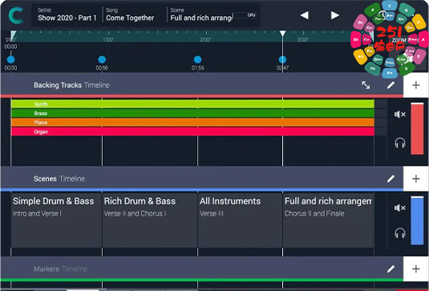429x291 pixels.
Task: Select the Piano backing track
Action: pyautogui.click(x=192, y=123)
